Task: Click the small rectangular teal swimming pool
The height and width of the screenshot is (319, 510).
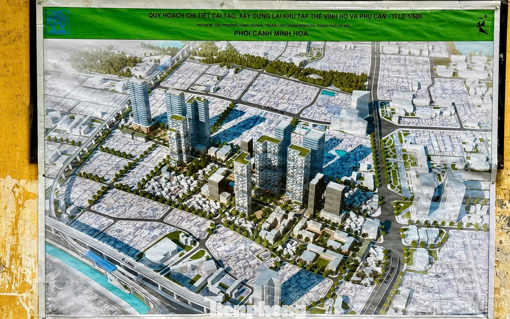Action: click(328, 93)
